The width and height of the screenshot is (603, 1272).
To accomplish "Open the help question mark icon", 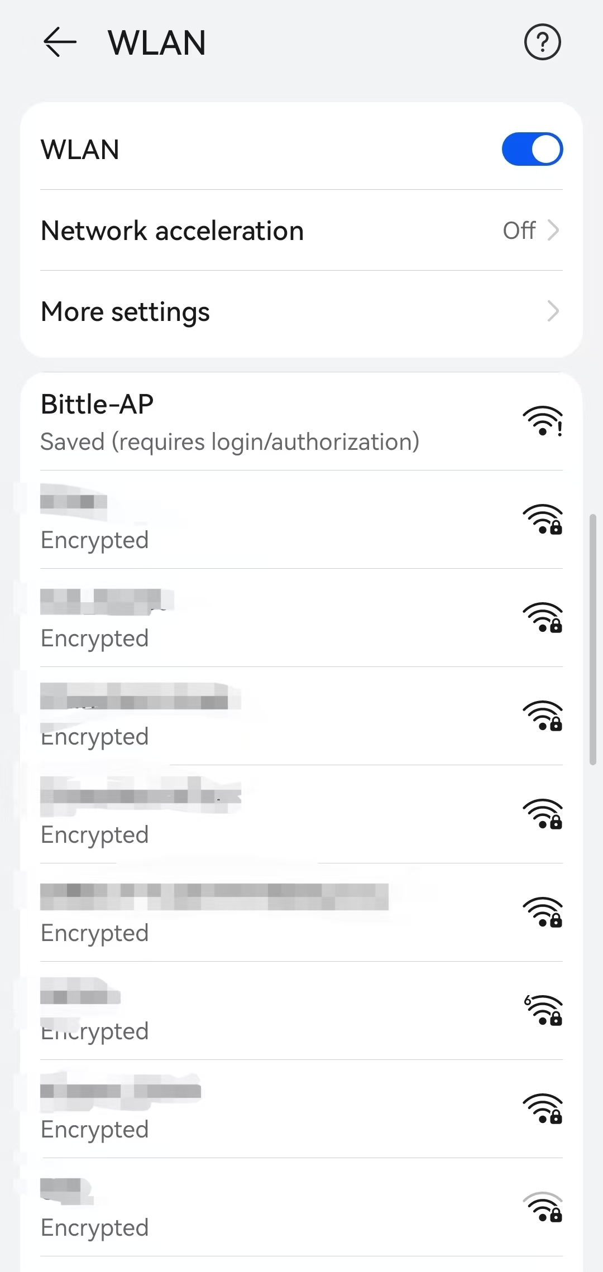I will click(542, 42).
